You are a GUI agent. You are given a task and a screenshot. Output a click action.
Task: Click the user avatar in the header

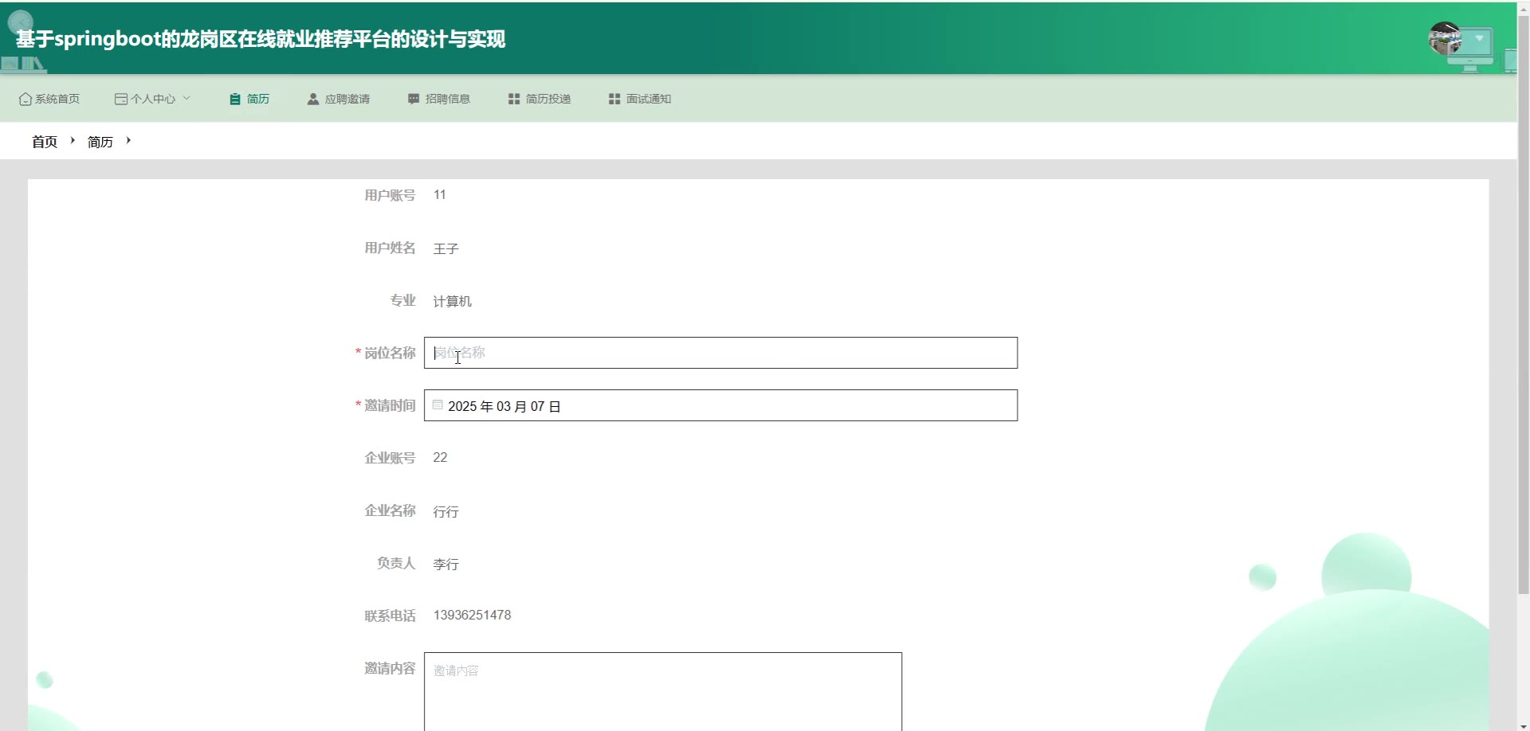tap(1446, 38)
